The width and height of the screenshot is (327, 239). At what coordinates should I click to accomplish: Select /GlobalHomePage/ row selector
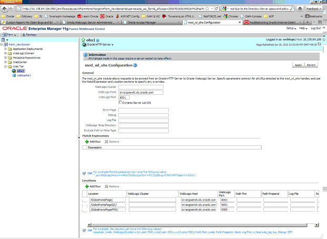(x=85, y=200)
